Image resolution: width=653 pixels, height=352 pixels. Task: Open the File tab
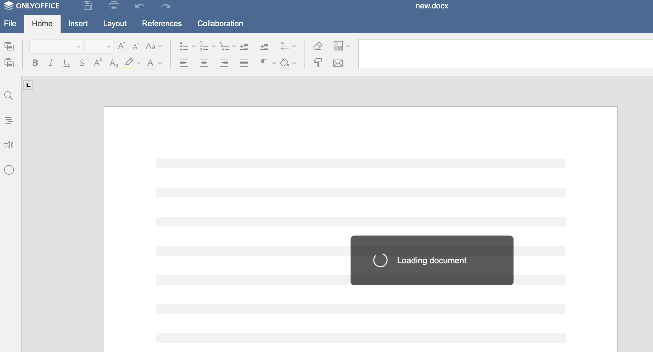10,24
